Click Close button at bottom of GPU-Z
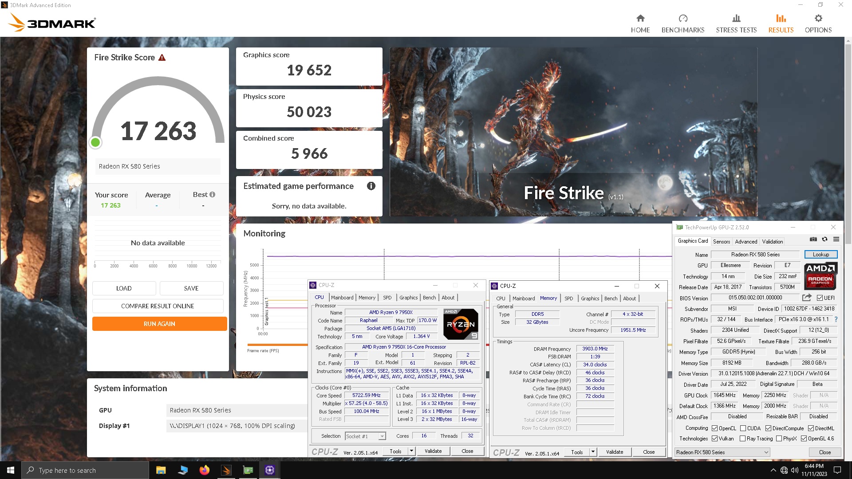 pos(824,452)
